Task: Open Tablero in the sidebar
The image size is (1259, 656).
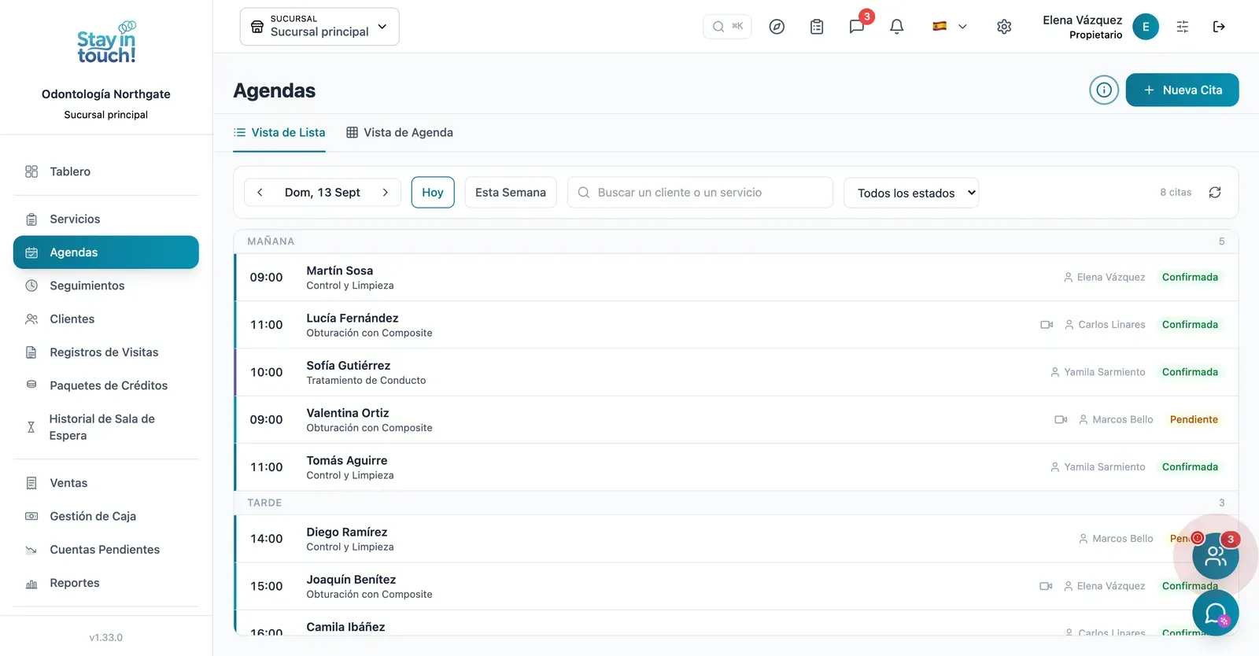Action: tap(106, 171)
